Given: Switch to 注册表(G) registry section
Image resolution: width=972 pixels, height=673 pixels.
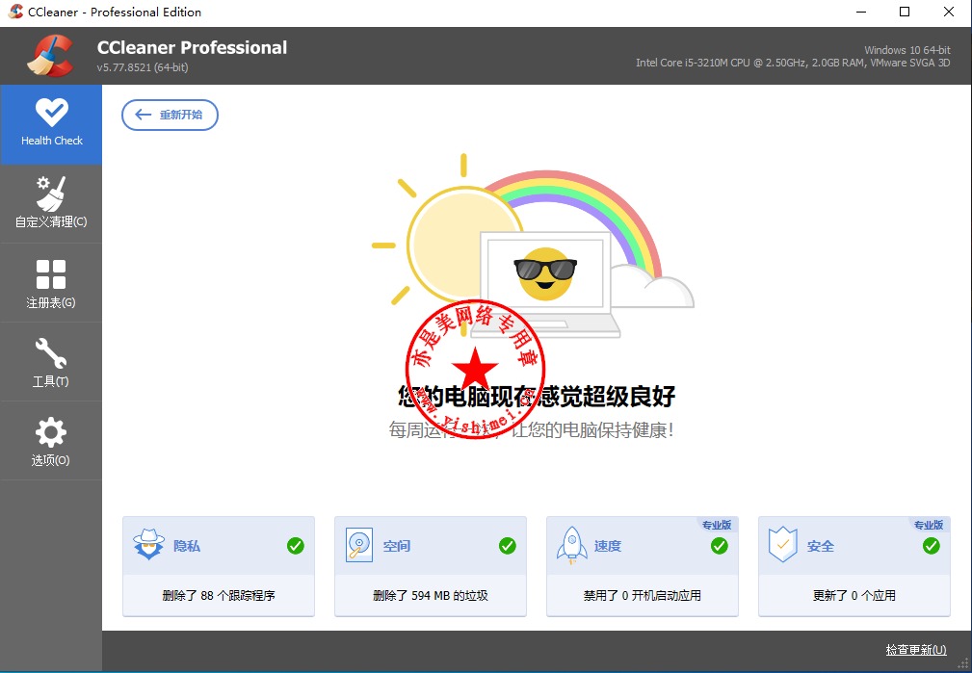Looking at the screenshot, I should coord(51,283).
